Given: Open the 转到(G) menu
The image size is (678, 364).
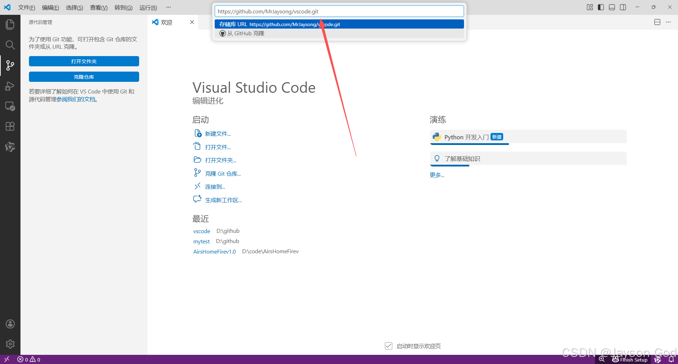Looking at the screenshot, I should point(124,7).
